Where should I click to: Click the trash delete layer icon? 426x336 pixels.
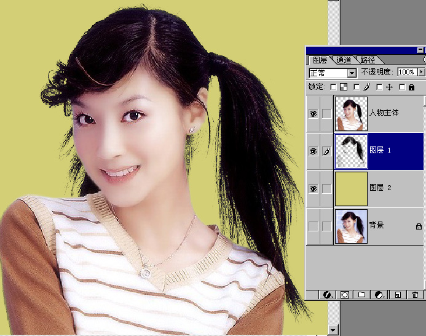click(x=415, y=295)
